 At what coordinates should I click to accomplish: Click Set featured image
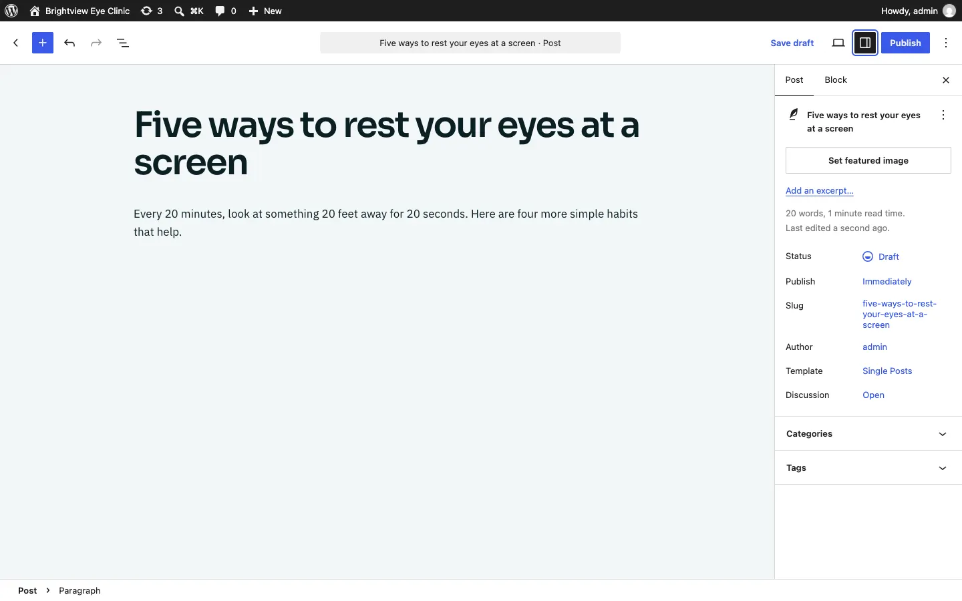pos(868,160)
